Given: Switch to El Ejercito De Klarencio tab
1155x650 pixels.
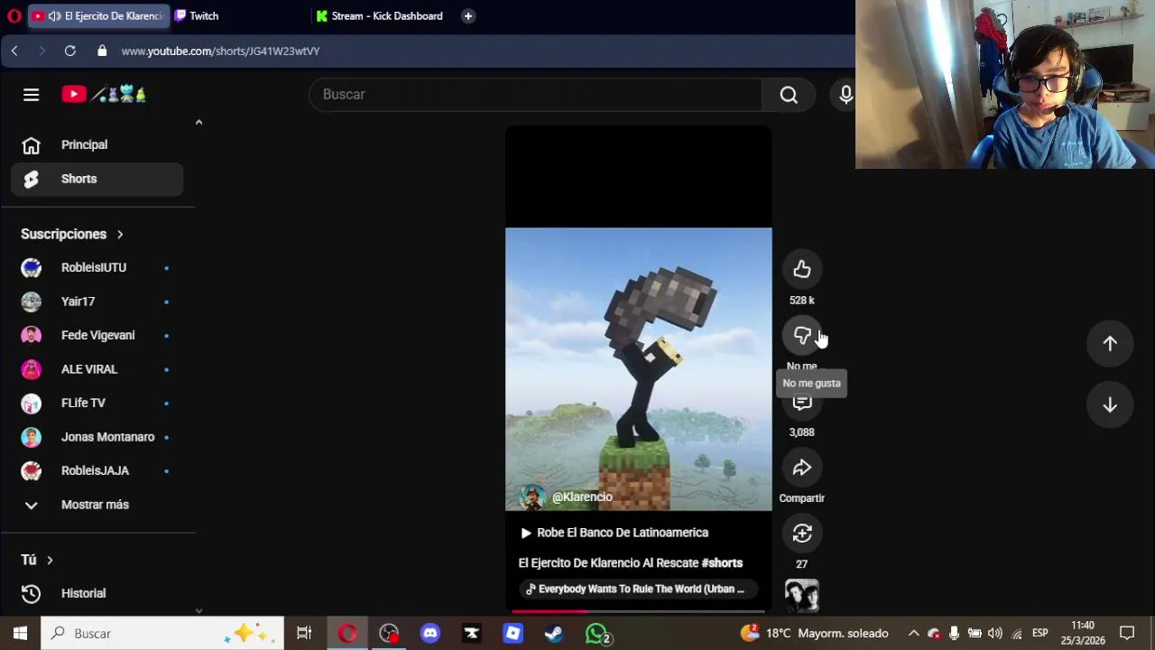Looking at the screenshot, I should (x=97, y=16).
